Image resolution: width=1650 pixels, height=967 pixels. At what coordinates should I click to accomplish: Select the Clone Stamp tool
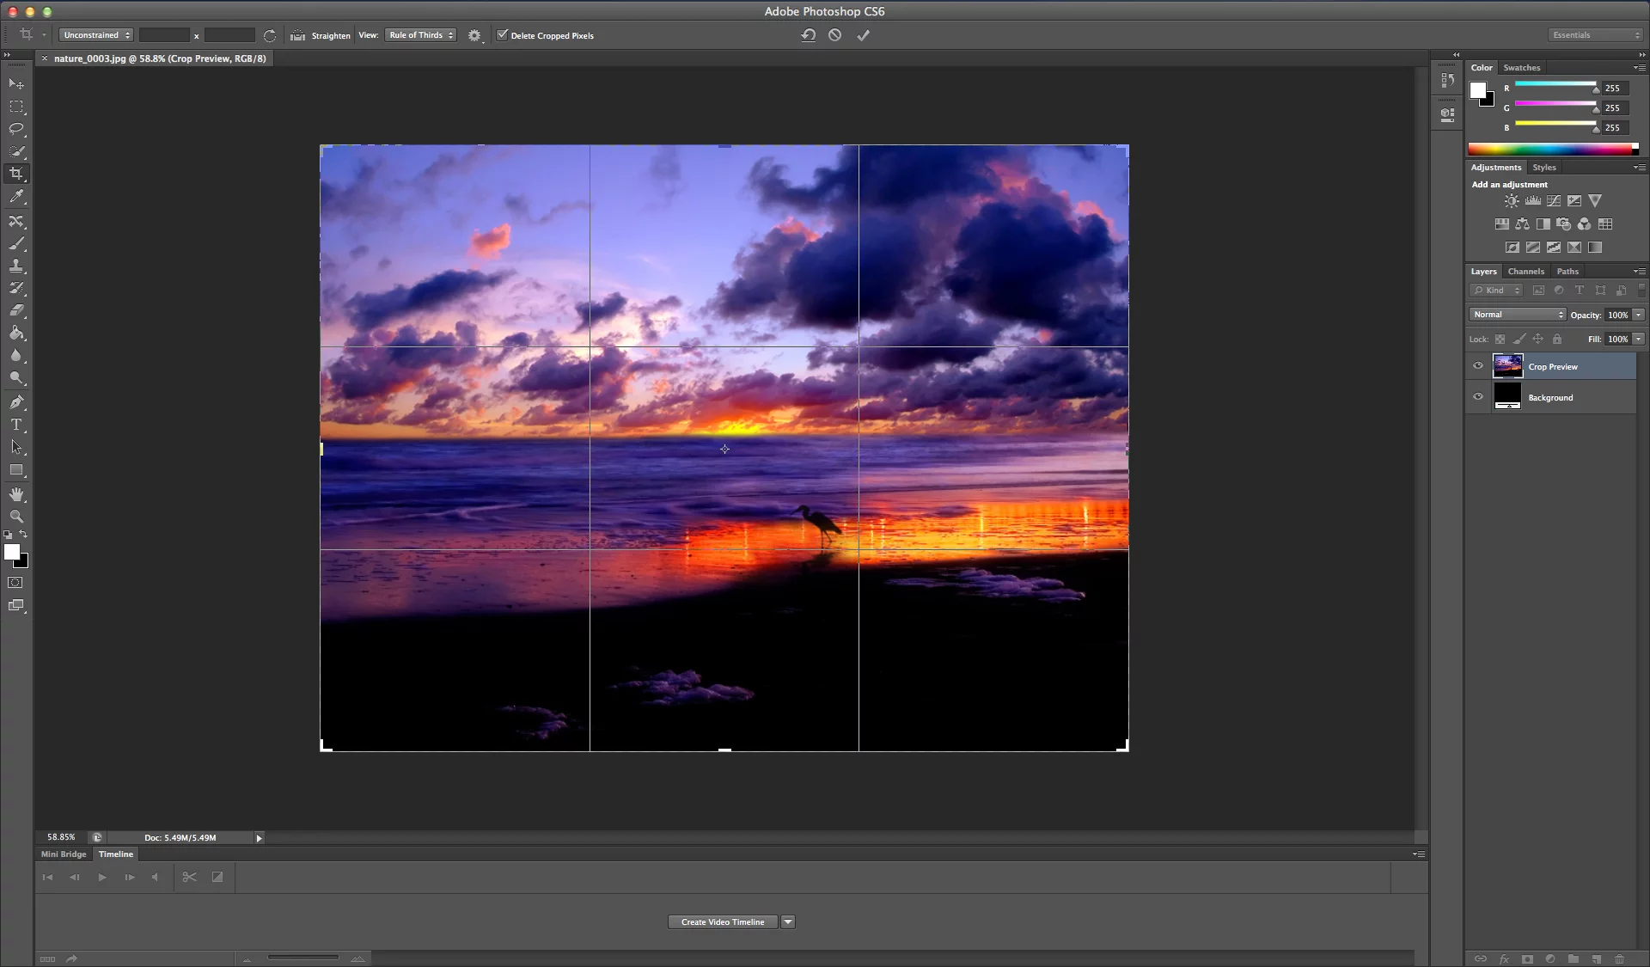17,266
